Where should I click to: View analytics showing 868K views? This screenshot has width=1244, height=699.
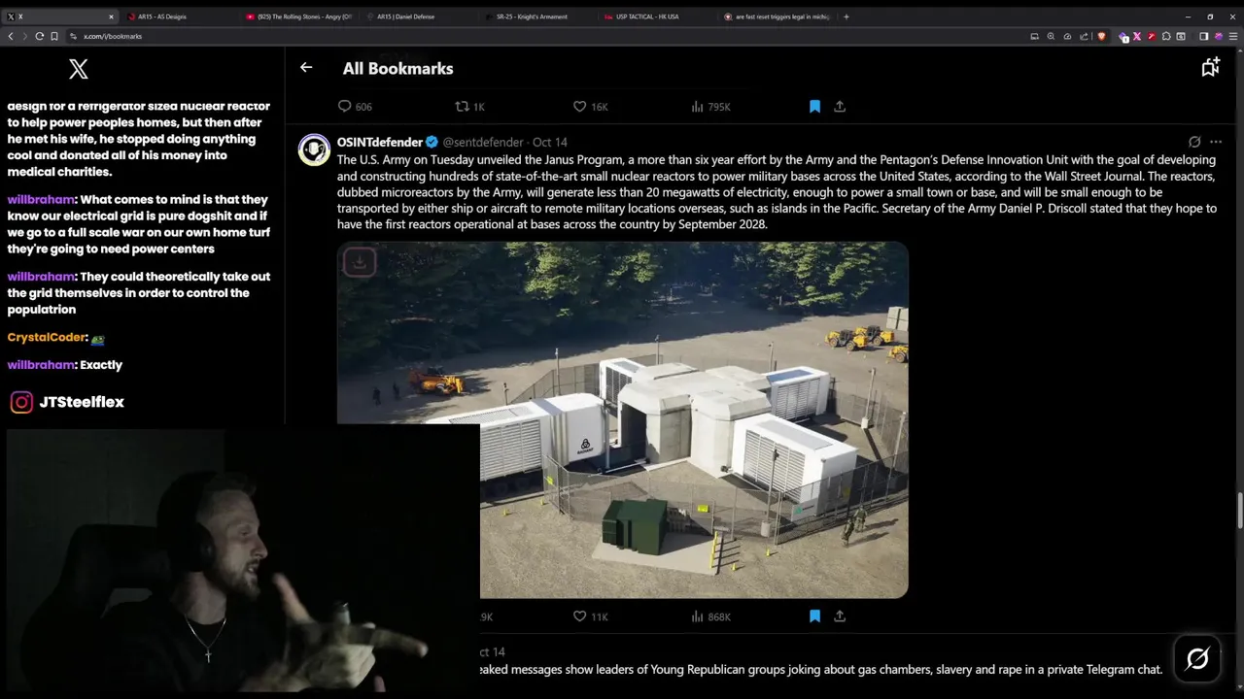(x=710, y=616)
